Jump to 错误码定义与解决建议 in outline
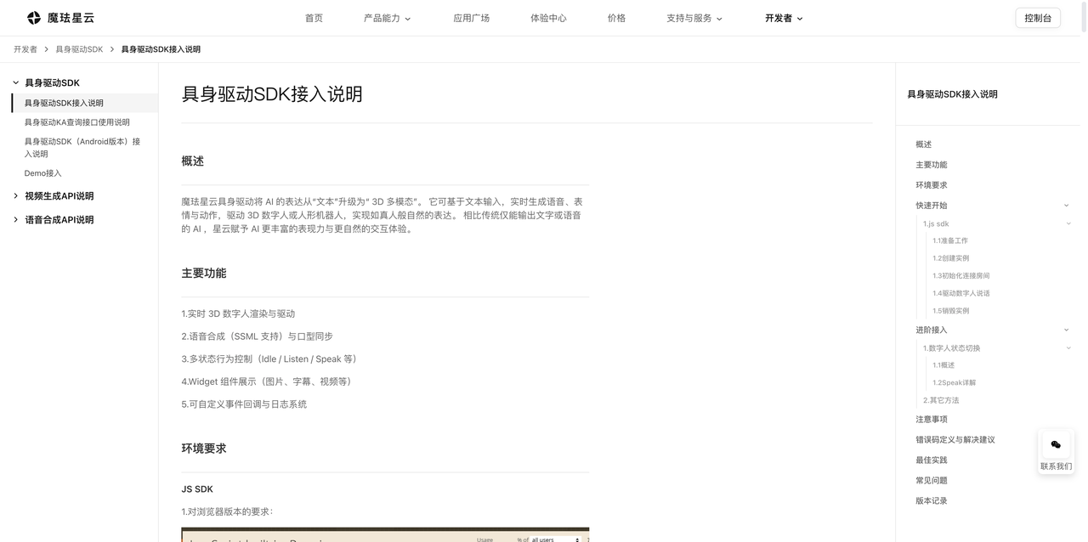Screen dimensions: 1088x542 [955, 440]
